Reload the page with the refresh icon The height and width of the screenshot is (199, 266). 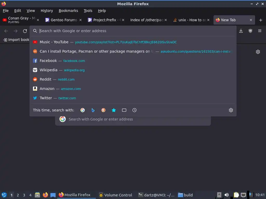[25, 31]
